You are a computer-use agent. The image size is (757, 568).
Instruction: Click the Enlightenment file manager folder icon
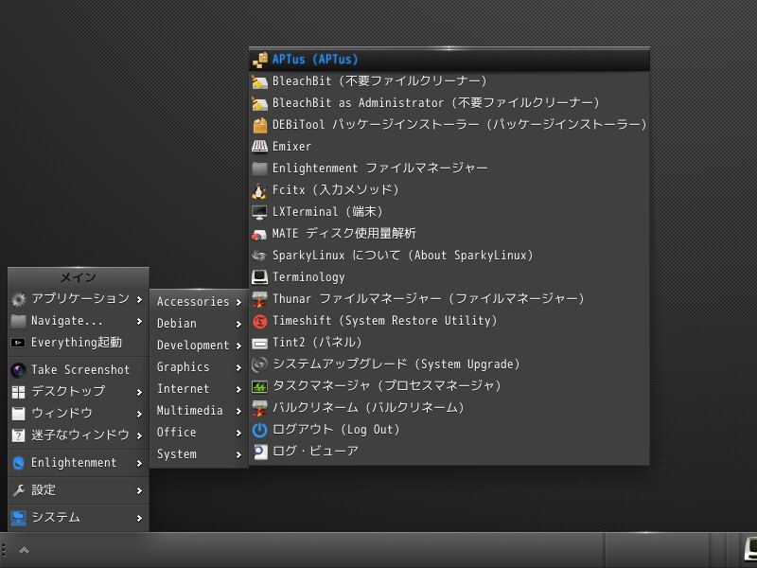coord(259,169)
